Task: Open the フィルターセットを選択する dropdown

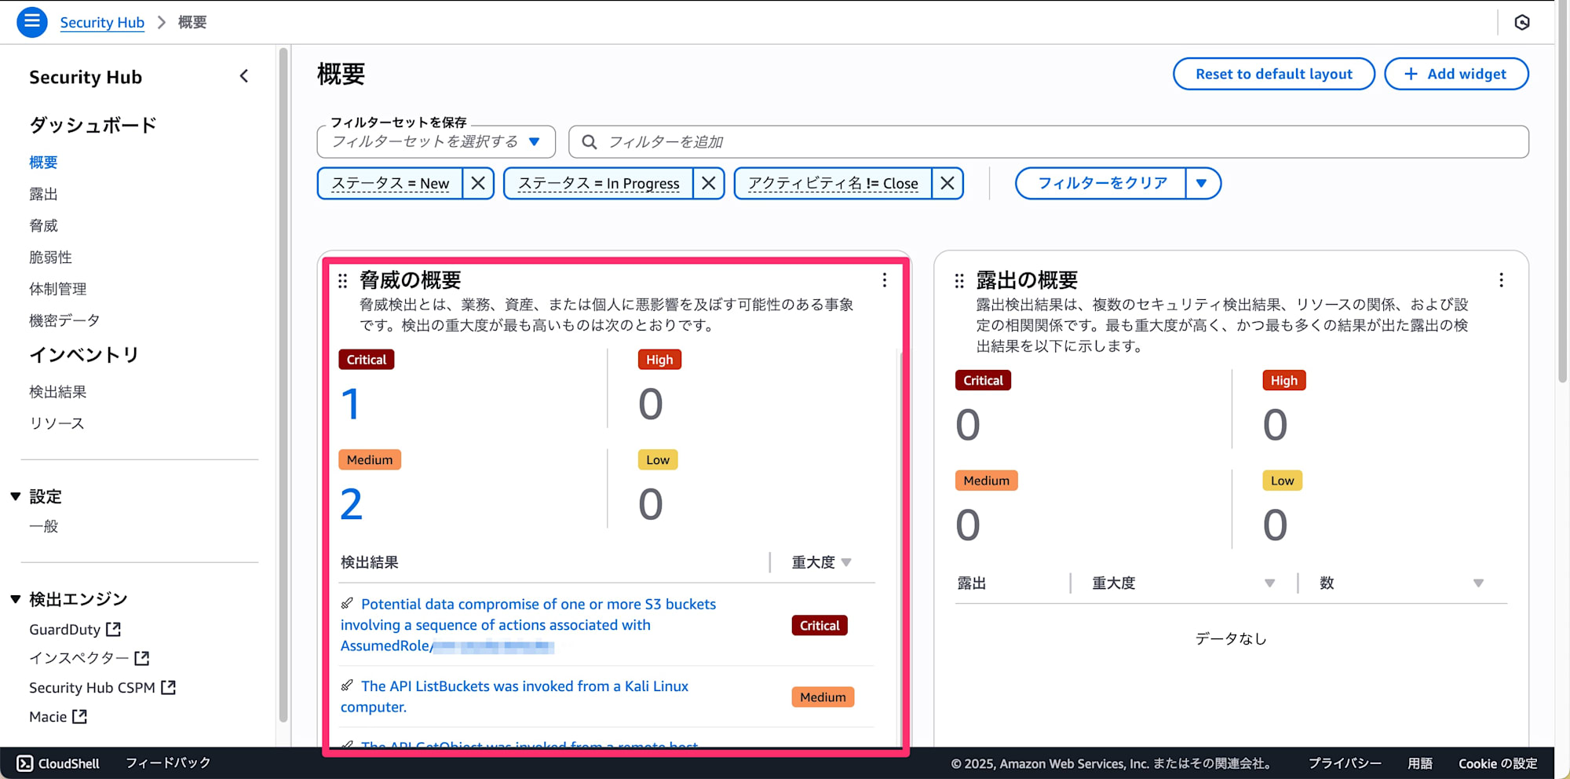Action: click(x=436, y=141)
